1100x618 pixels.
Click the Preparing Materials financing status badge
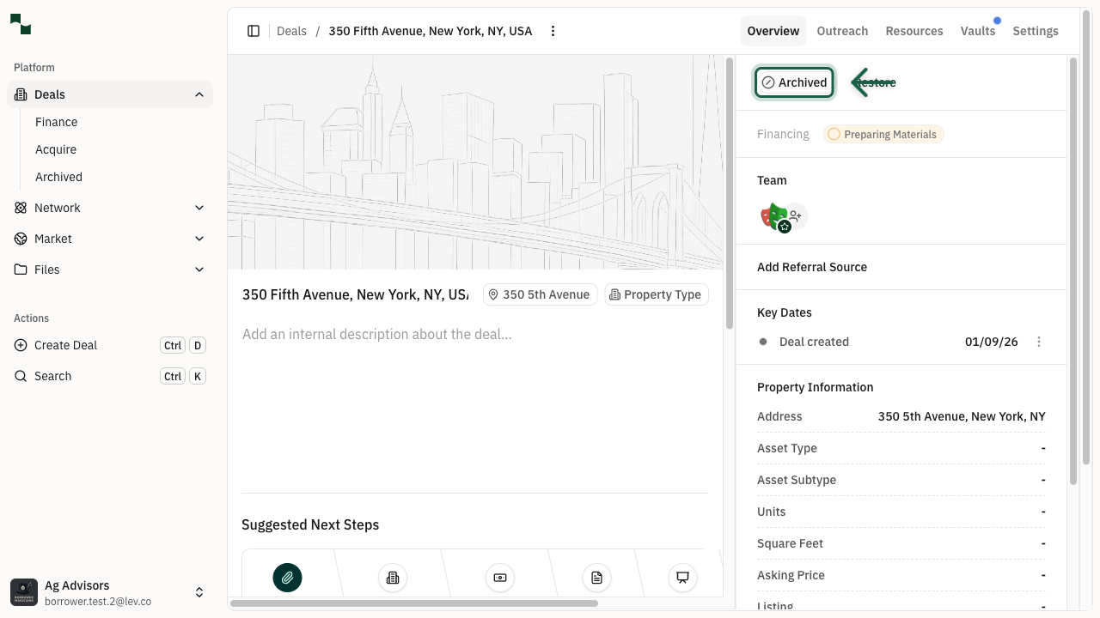point(883,134)
